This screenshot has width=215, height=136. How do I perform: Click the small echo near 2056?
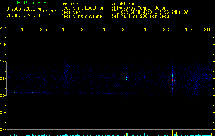click(127, 78)
